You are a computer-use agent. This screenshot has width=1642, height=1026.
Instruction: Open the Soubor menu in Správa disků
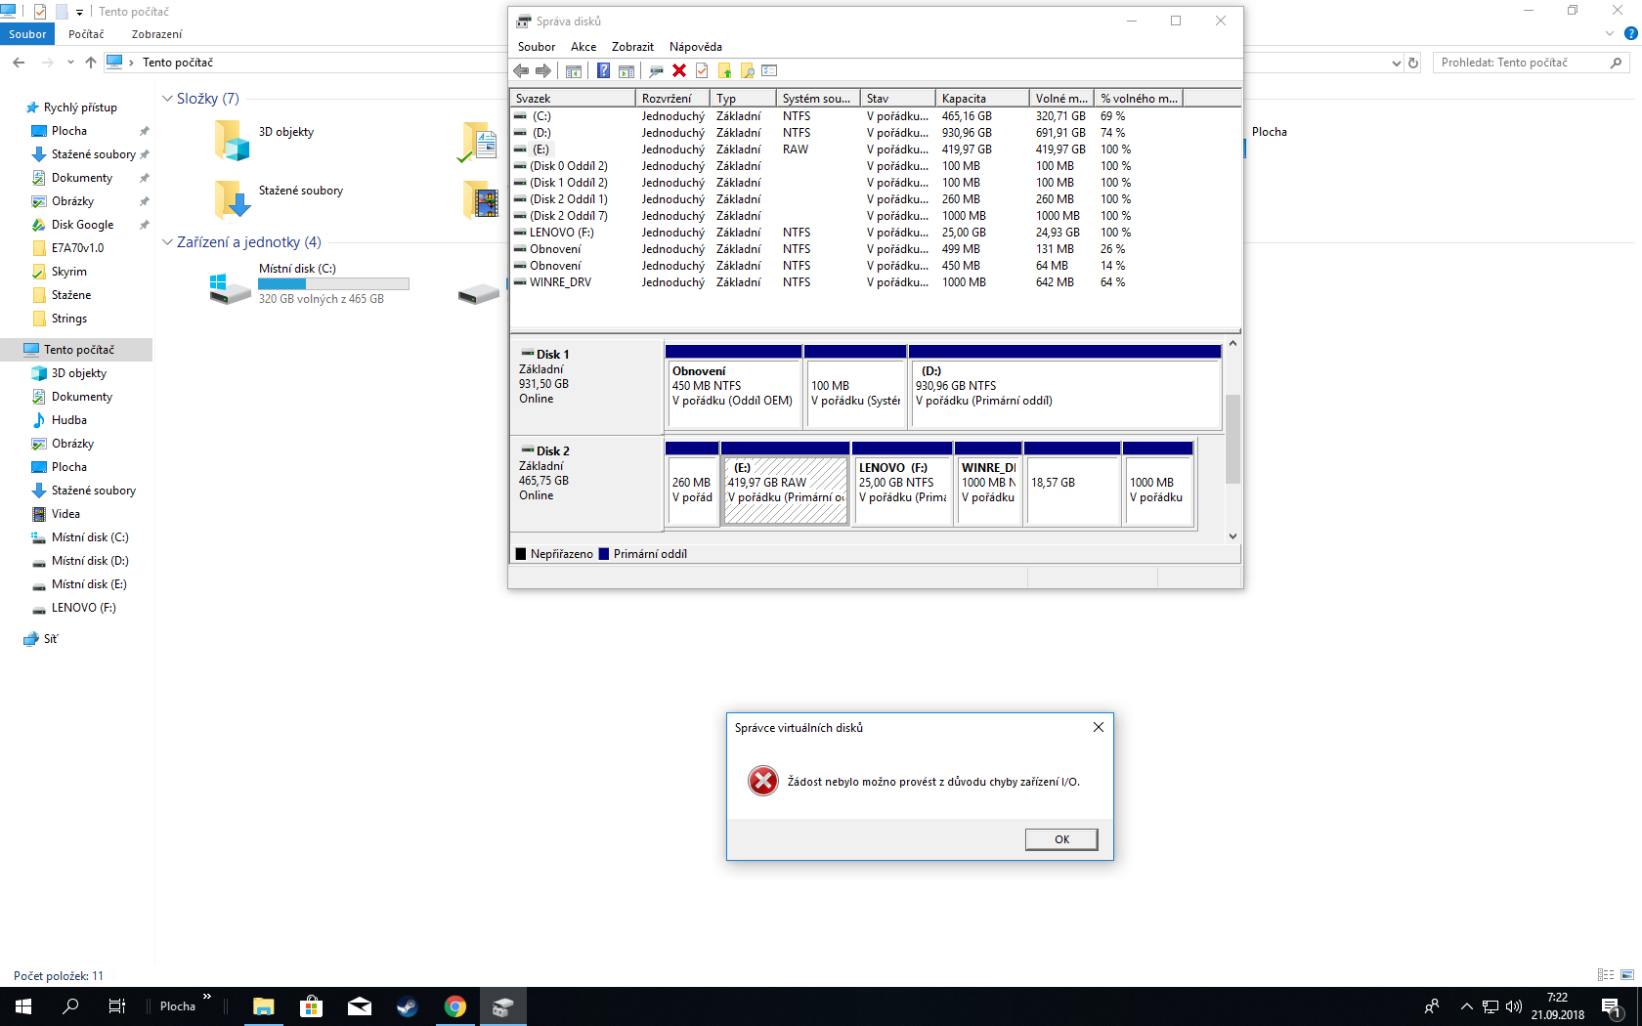[537, 47]
